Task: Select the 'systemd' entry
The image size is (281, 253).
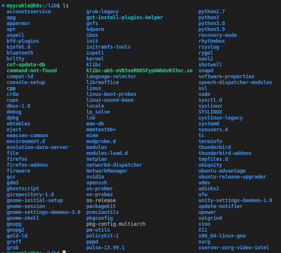Action: 209,124
